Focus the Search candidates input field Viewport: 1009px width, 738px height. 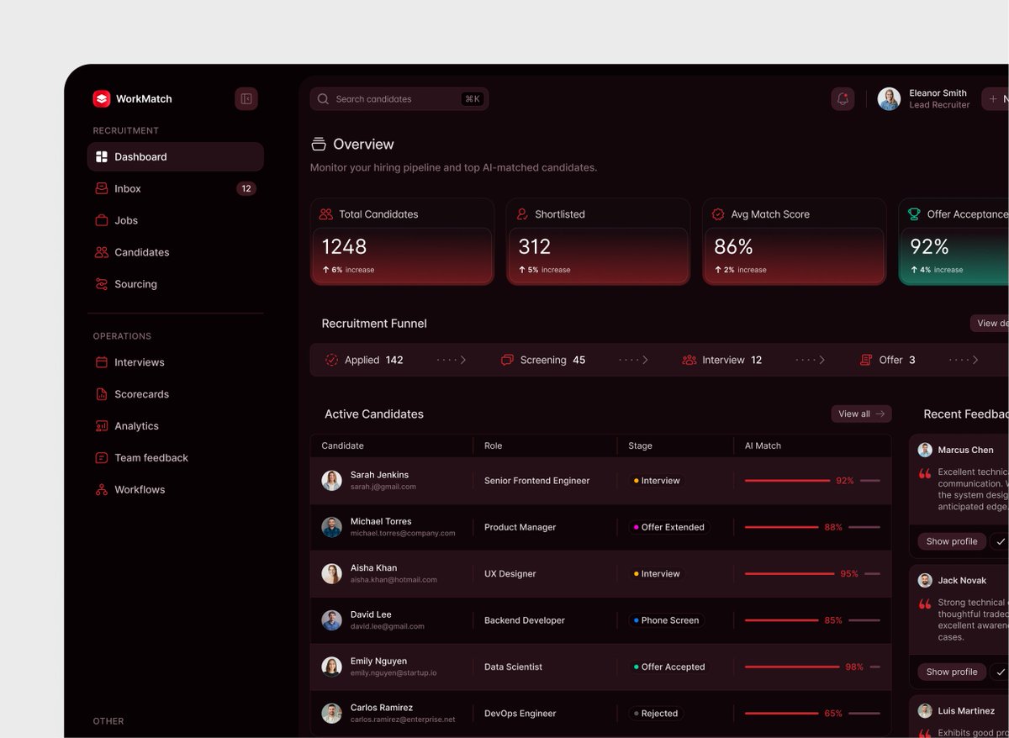pyautogui.click(x=399, y=99)
